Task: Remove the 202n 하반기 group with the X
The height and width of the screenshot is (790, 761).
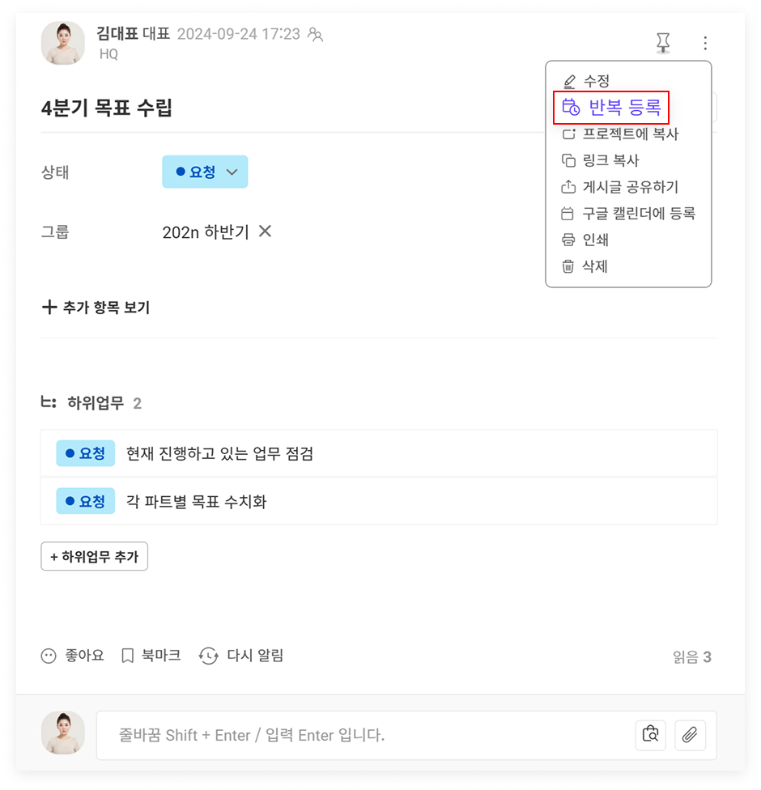Action: tap(265, 231)
